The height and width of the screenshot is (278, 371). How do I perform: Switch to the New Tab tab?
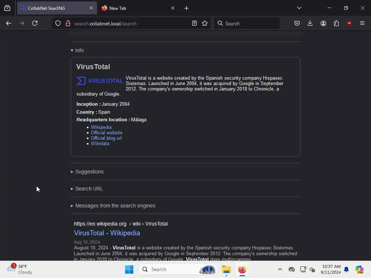[x=138, y=8]
